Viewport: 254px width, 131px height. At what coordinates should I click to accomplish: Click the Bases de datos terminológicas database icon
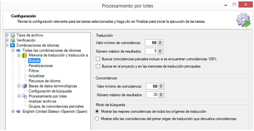pyautogui.click(x=24, y=86)
